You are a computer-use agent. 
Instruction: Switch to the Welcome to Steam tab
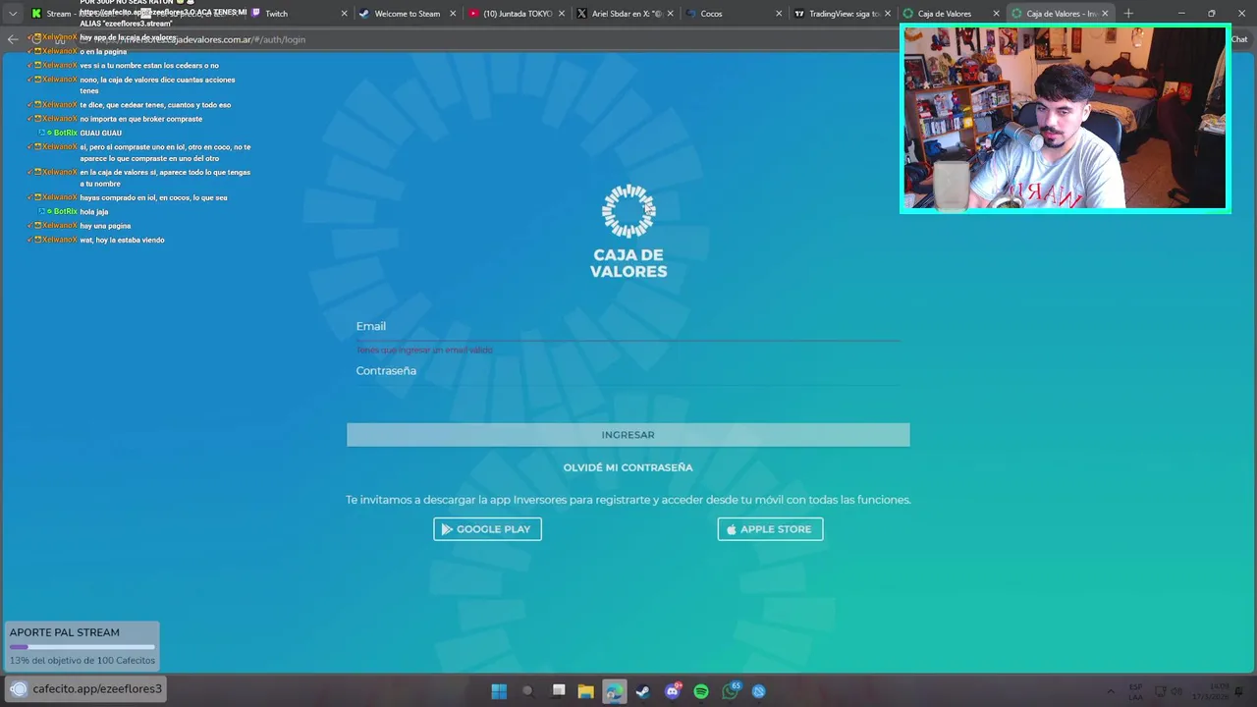[x=407, y=14]
